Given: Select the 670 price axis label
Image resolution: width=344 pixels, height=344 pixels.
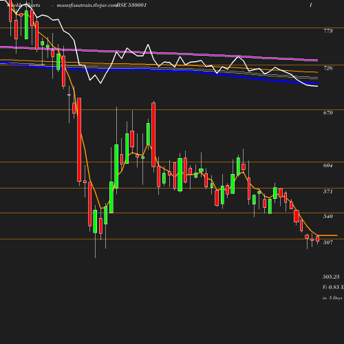Looking at the screenshot, I should point(327,113).
